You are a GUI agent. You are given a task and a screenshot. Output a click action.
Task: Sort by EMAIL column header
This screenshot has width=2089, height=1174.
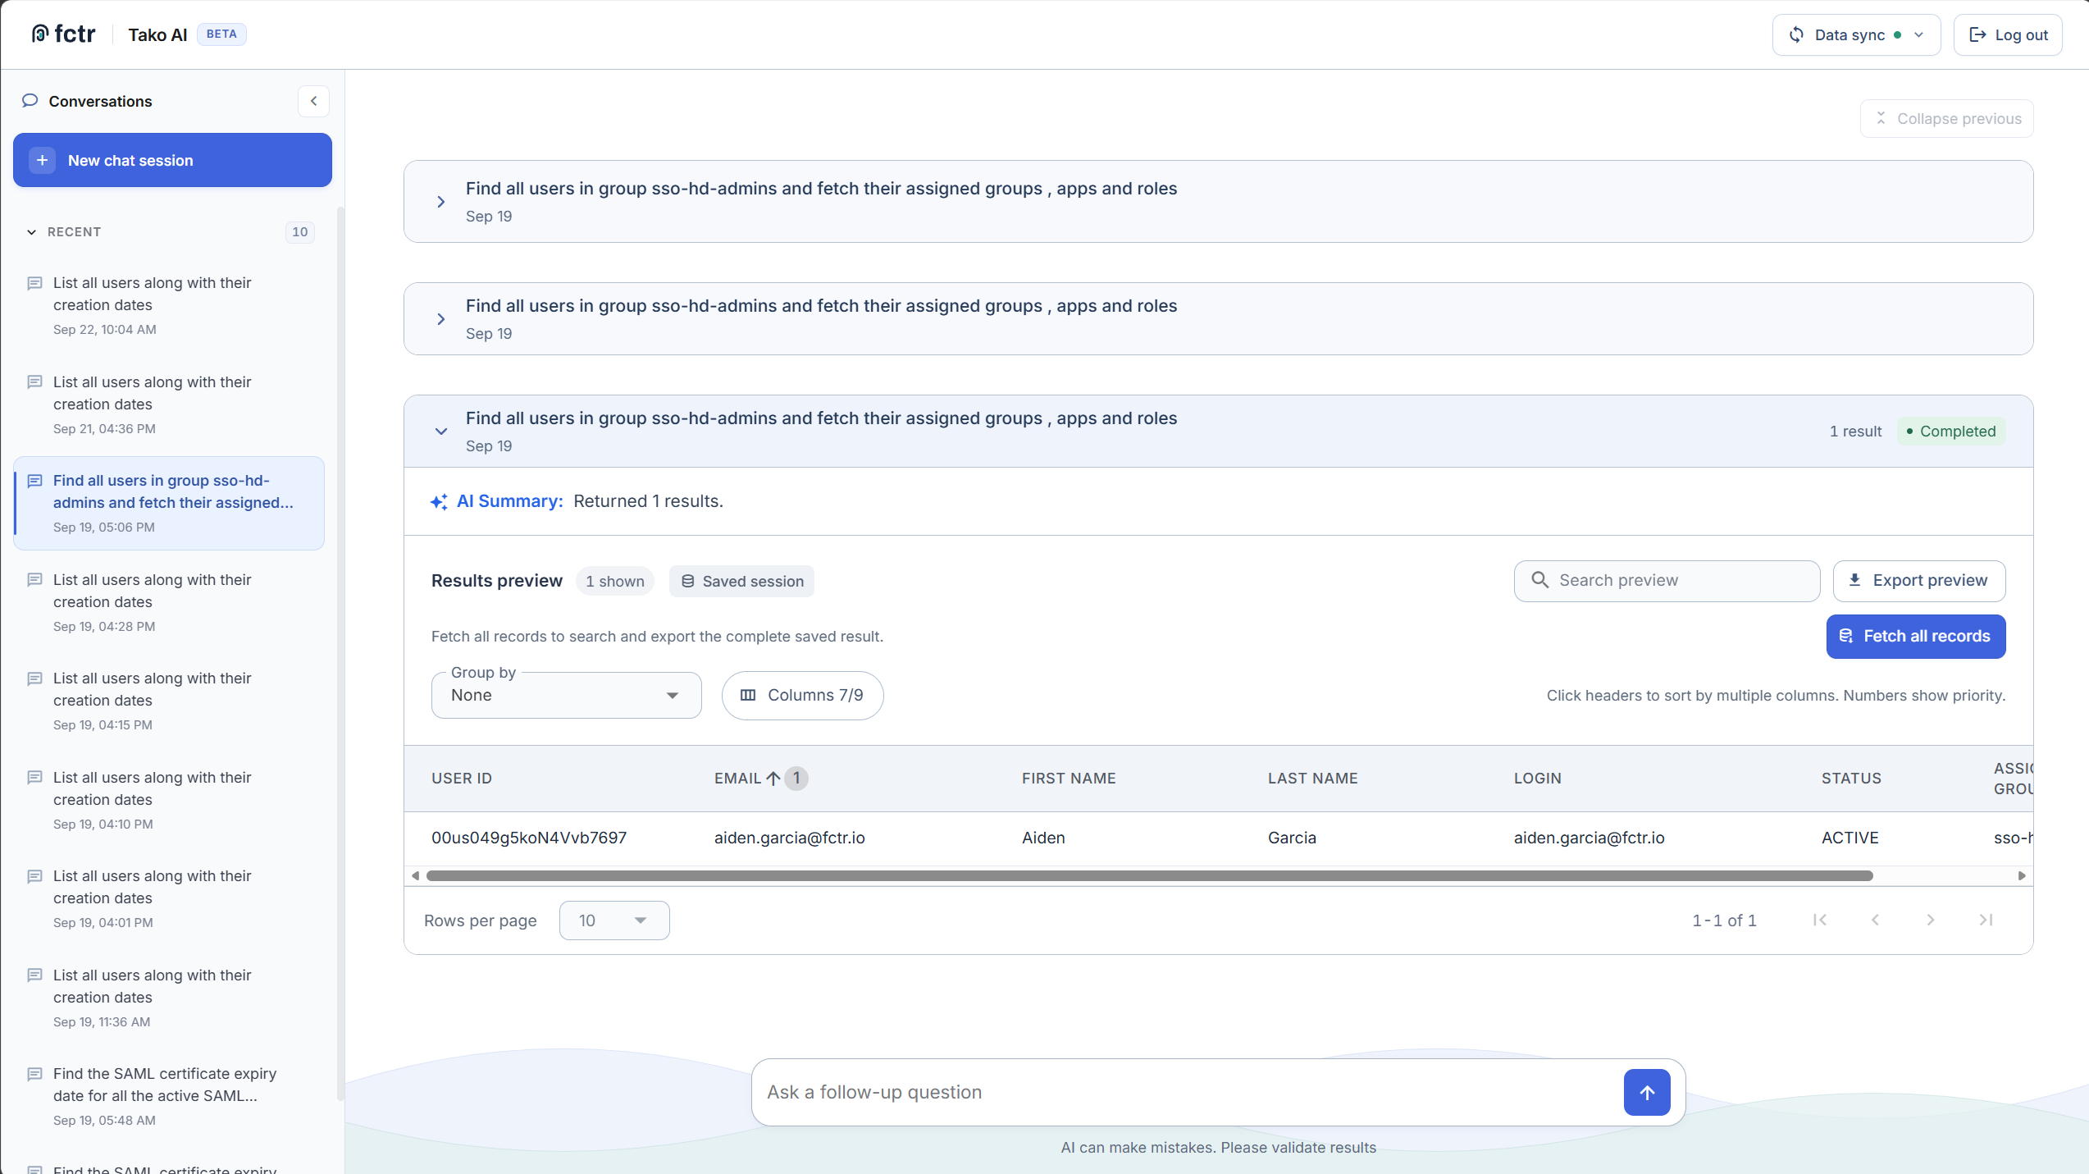[737, 779]
